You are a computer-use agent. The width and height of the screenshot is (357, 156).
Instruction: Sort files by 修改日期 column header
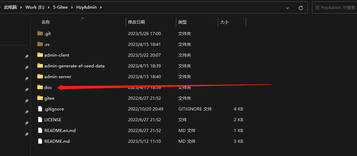[136, 22]
